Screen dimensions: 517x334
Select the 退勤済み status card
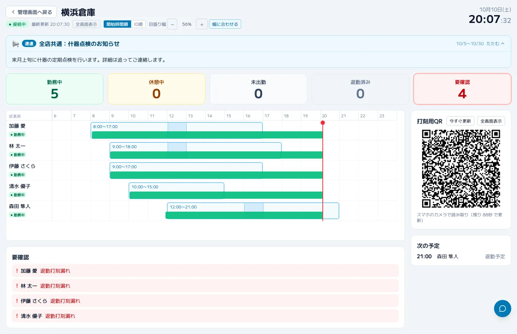[360, 89]
